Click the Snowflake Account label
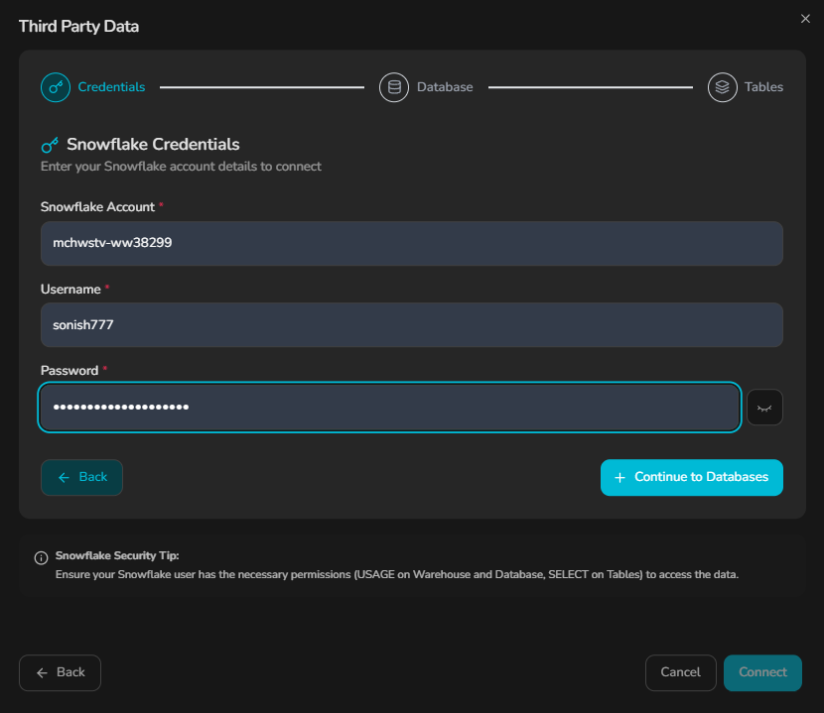Screen dimensions: 824x713 pyautogui.click(x=97, y=207)
